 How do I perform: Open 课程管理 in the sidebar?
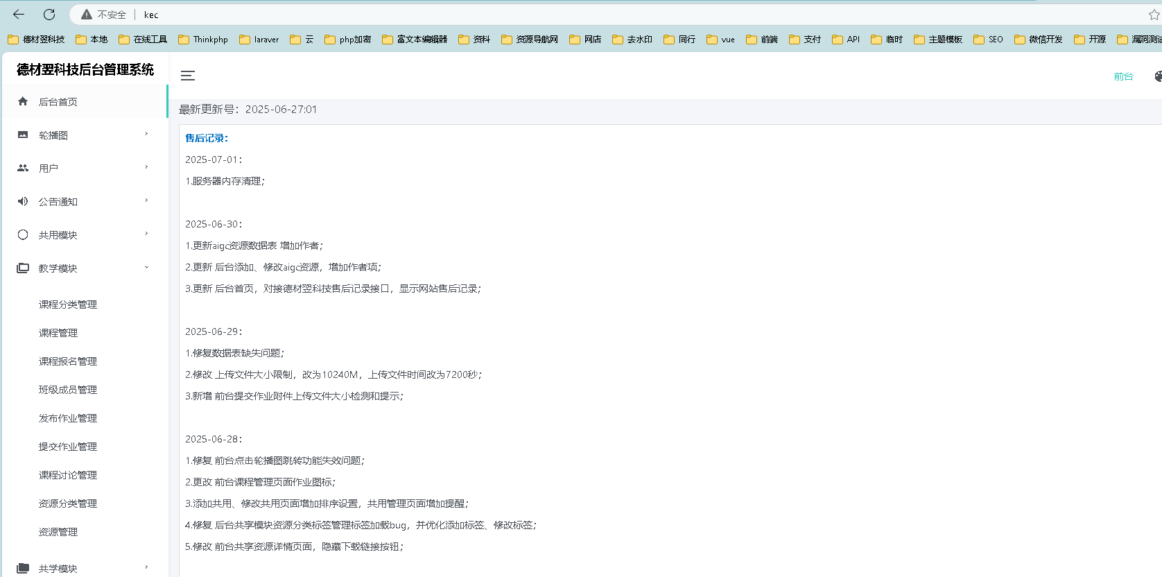(58, 333)
